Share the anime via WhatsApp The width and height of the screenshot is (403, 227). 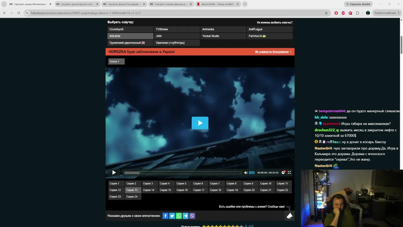click(179, 216)
